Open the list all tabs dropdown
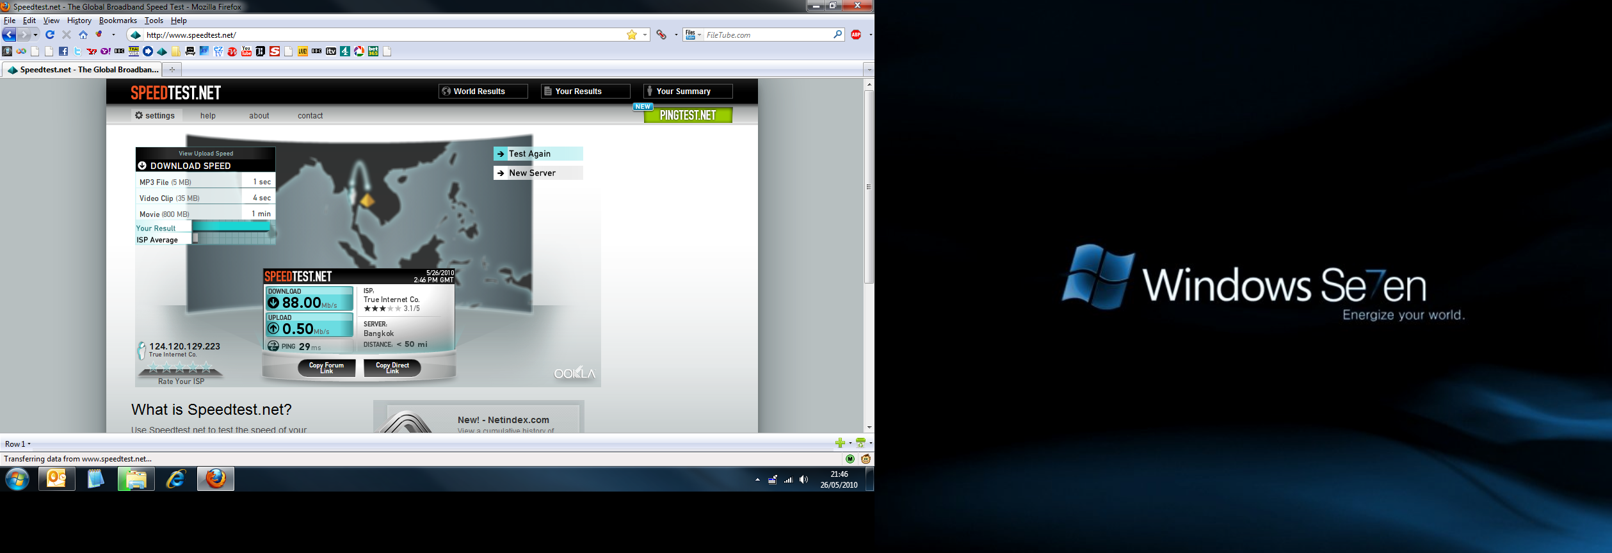 coord(869,69)
